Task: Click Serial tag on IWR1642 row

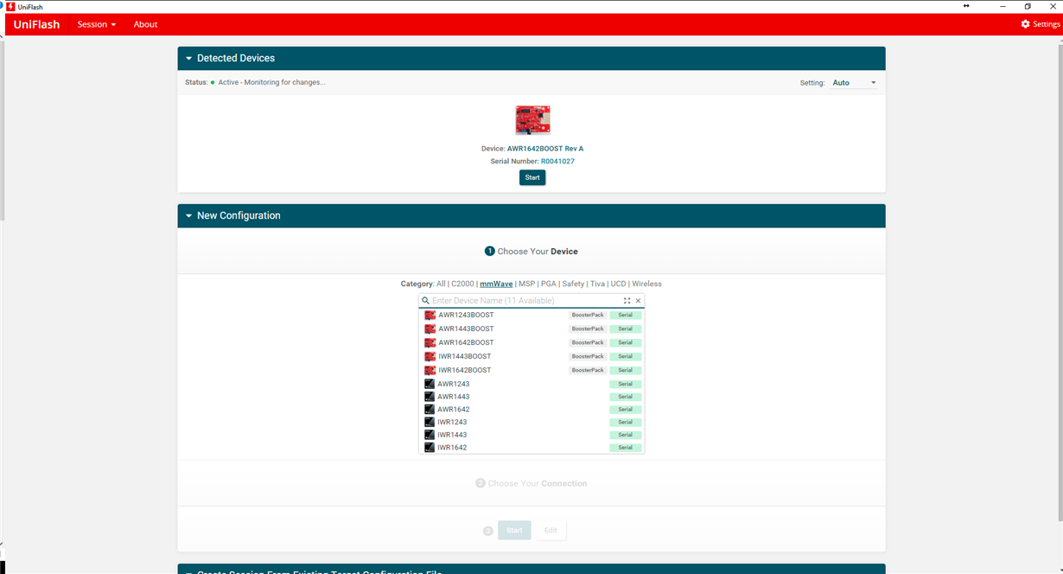Action: coord(626,448)
